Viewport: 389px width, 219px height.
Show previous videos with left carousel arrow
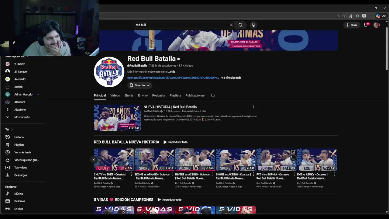(x=94, y=160)
